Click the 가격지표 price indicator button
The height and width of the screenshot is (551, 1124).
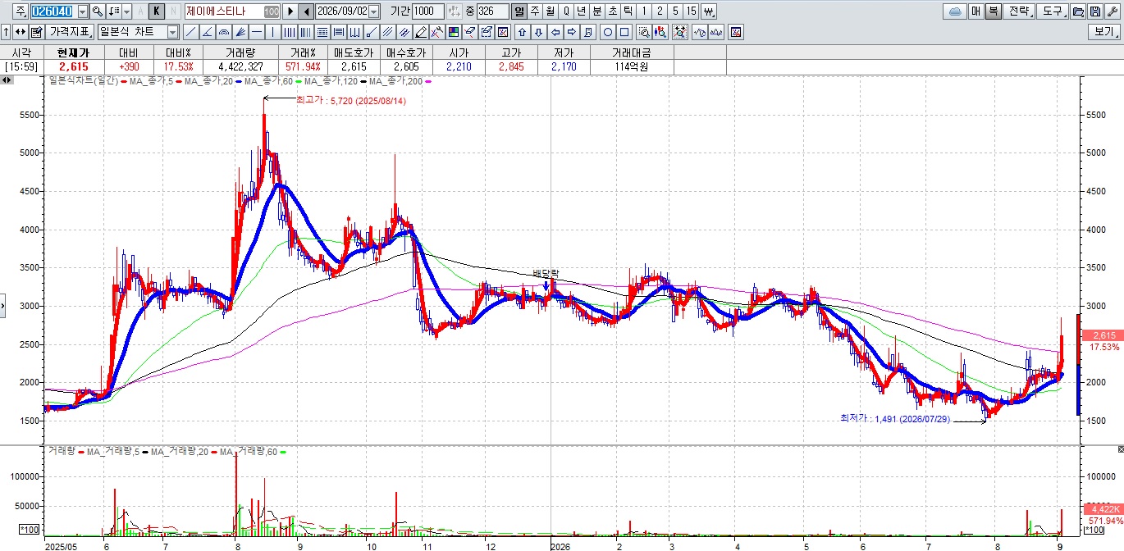click(x=71, y=32)
